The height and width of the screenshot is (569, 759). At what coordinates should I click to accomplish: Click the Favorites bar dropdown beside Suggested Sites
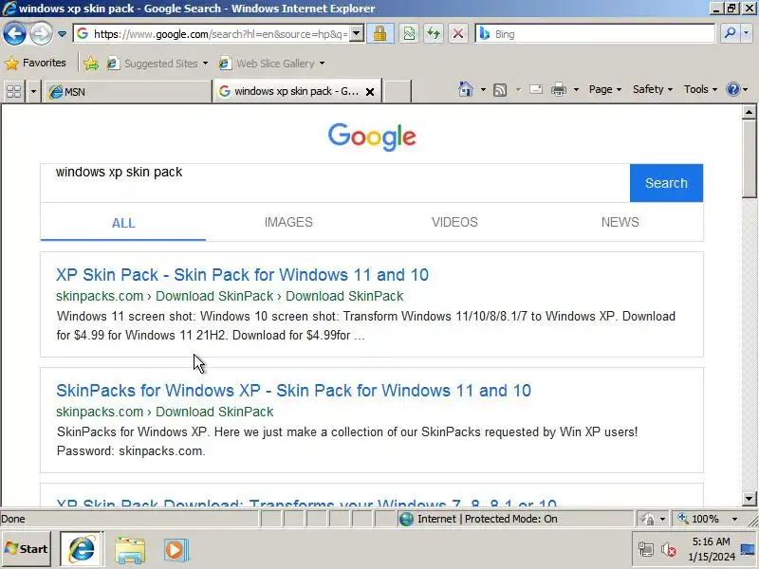[205, 64]
